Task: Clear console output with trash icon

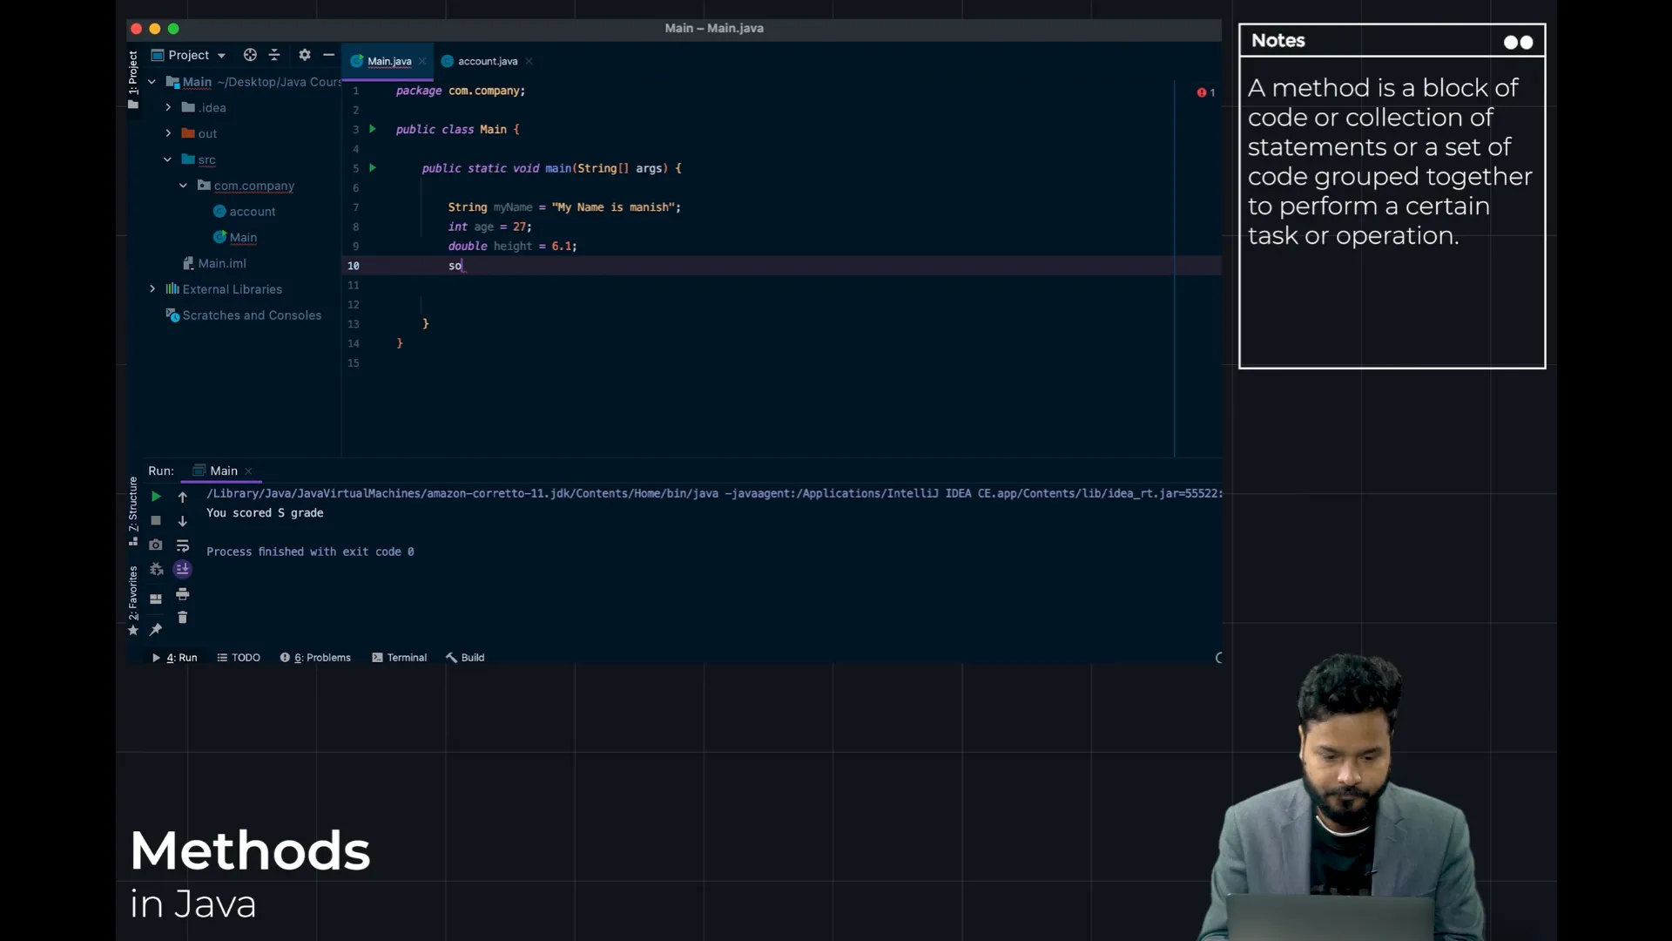Action: click(x=183, y=618)
